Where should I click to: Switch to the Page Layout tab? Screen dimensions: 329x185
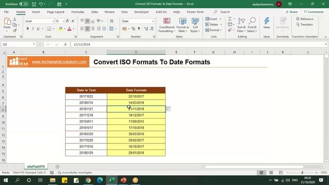(x=56, y=12)
